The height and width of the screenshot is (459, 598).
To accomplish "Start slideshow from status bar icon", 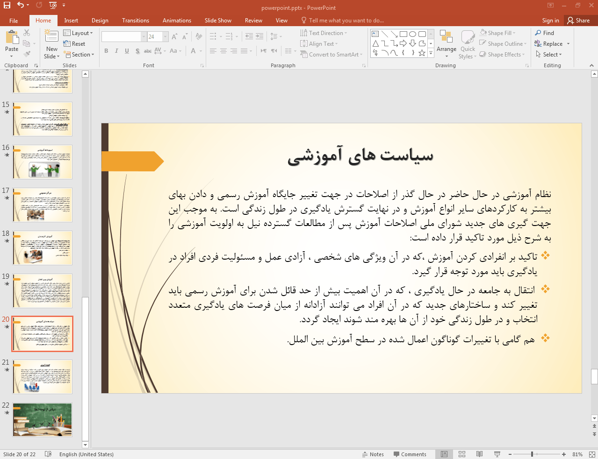I will (497, 454).
